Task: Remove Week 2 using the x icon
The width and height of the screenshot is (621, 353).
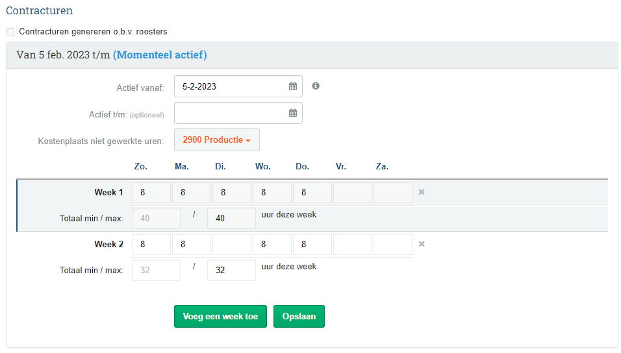Action: pyautogui.click(x=422, y=244)
